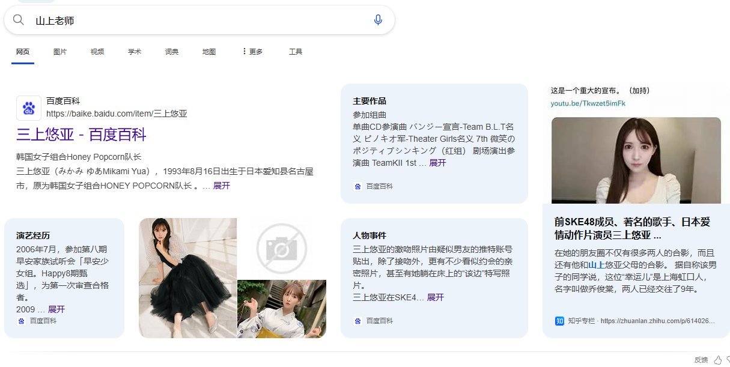Switch to the 视频 tab

tap(97, 52)
